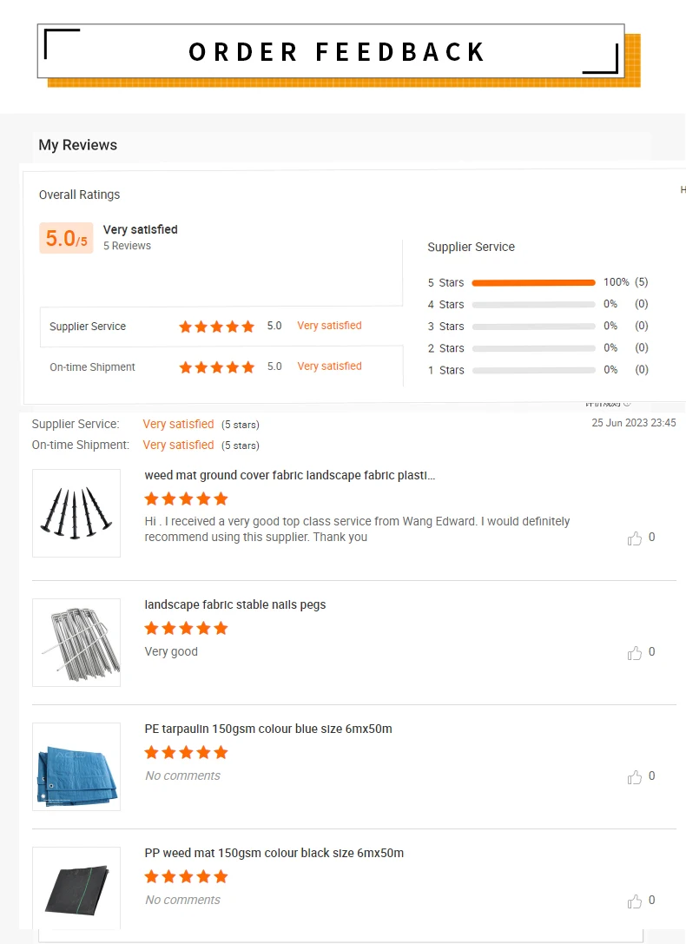This screenshot has width=686, height=944.
Task: Select the My Reviews heading tab
Action: pyautogui.click(x=77, y=145)
